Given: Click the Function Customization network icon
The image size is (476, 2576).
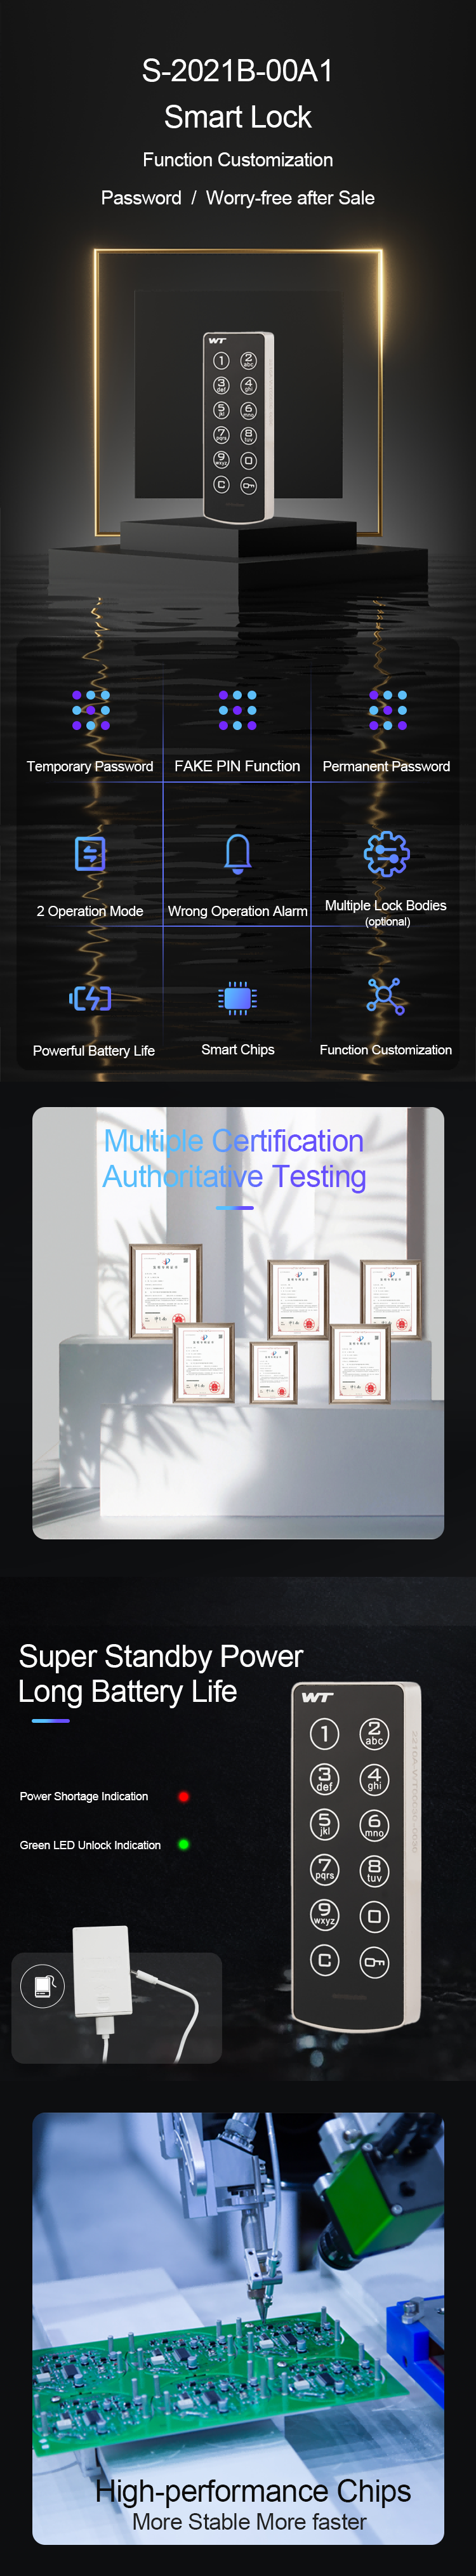Looking at the screenshot, I should pos(385,996).
